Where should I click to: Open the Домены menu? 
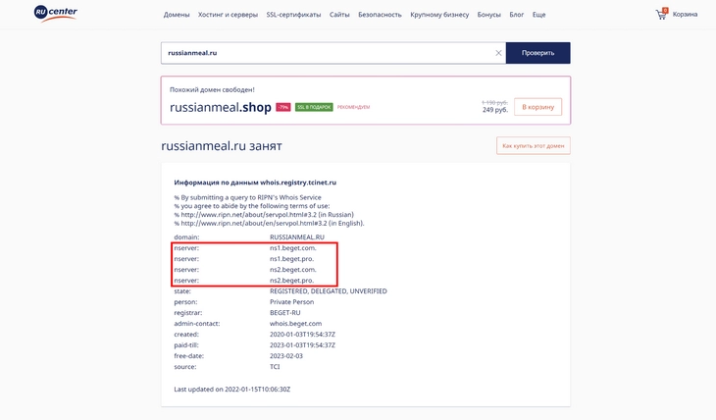point(177,15)
